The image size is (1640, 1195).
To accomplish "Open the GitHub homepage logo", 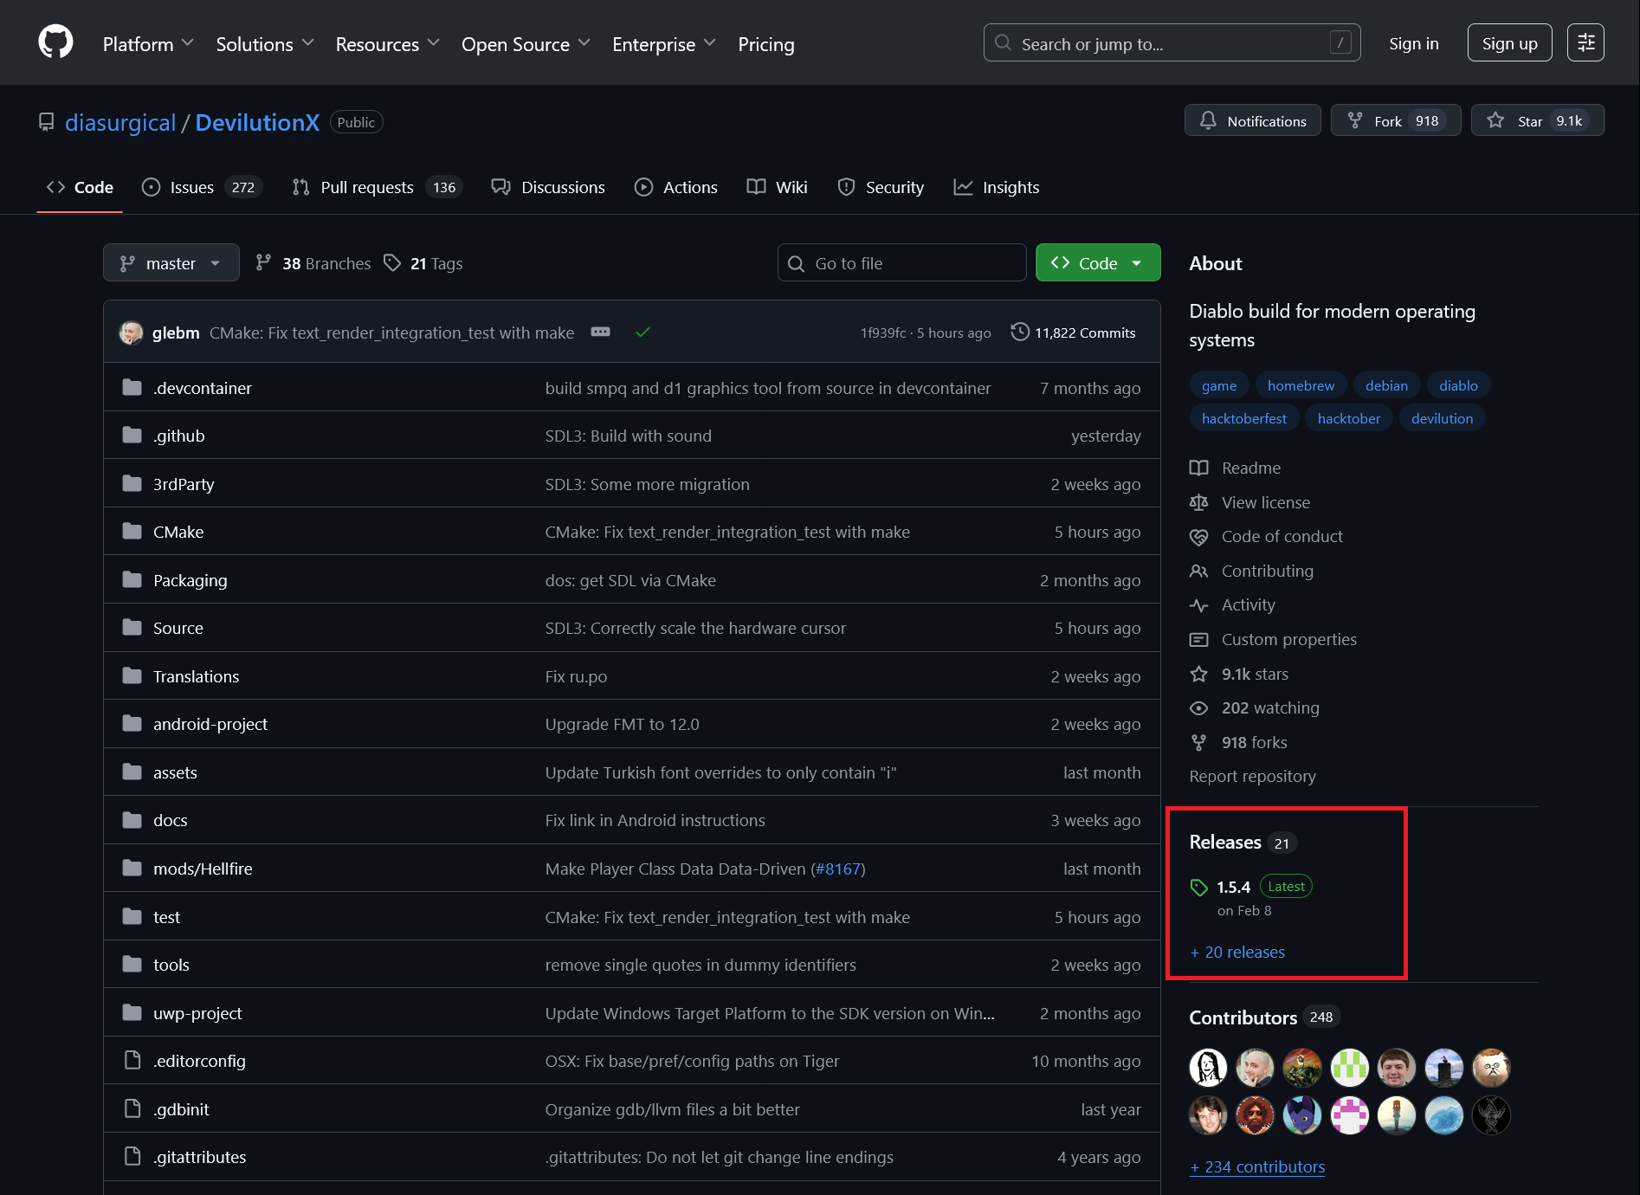I will pyautogui.click(x=55, y=42).
